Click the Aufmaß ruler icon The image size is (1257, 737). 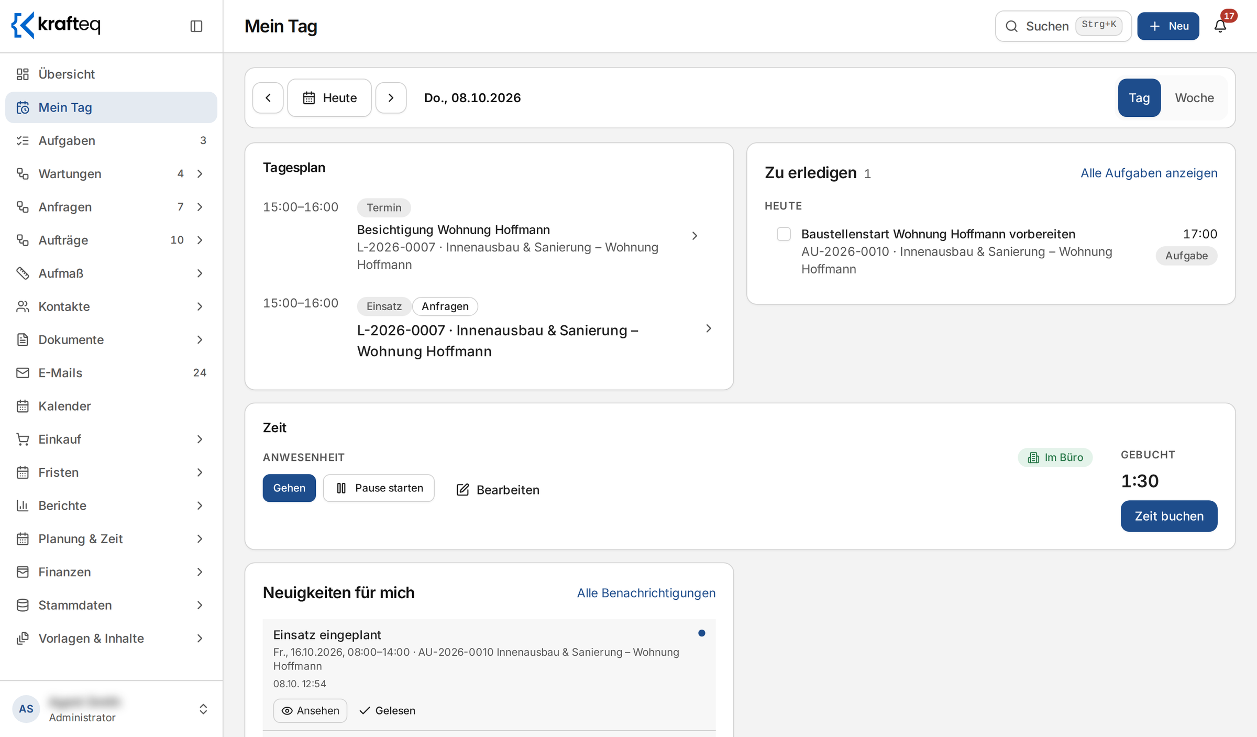click(23, 273)
